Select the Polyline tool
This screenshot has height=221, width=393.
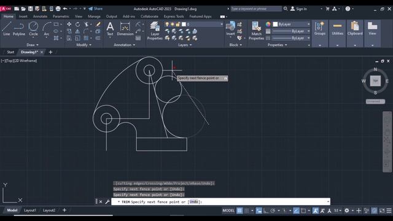pos(19,29)
